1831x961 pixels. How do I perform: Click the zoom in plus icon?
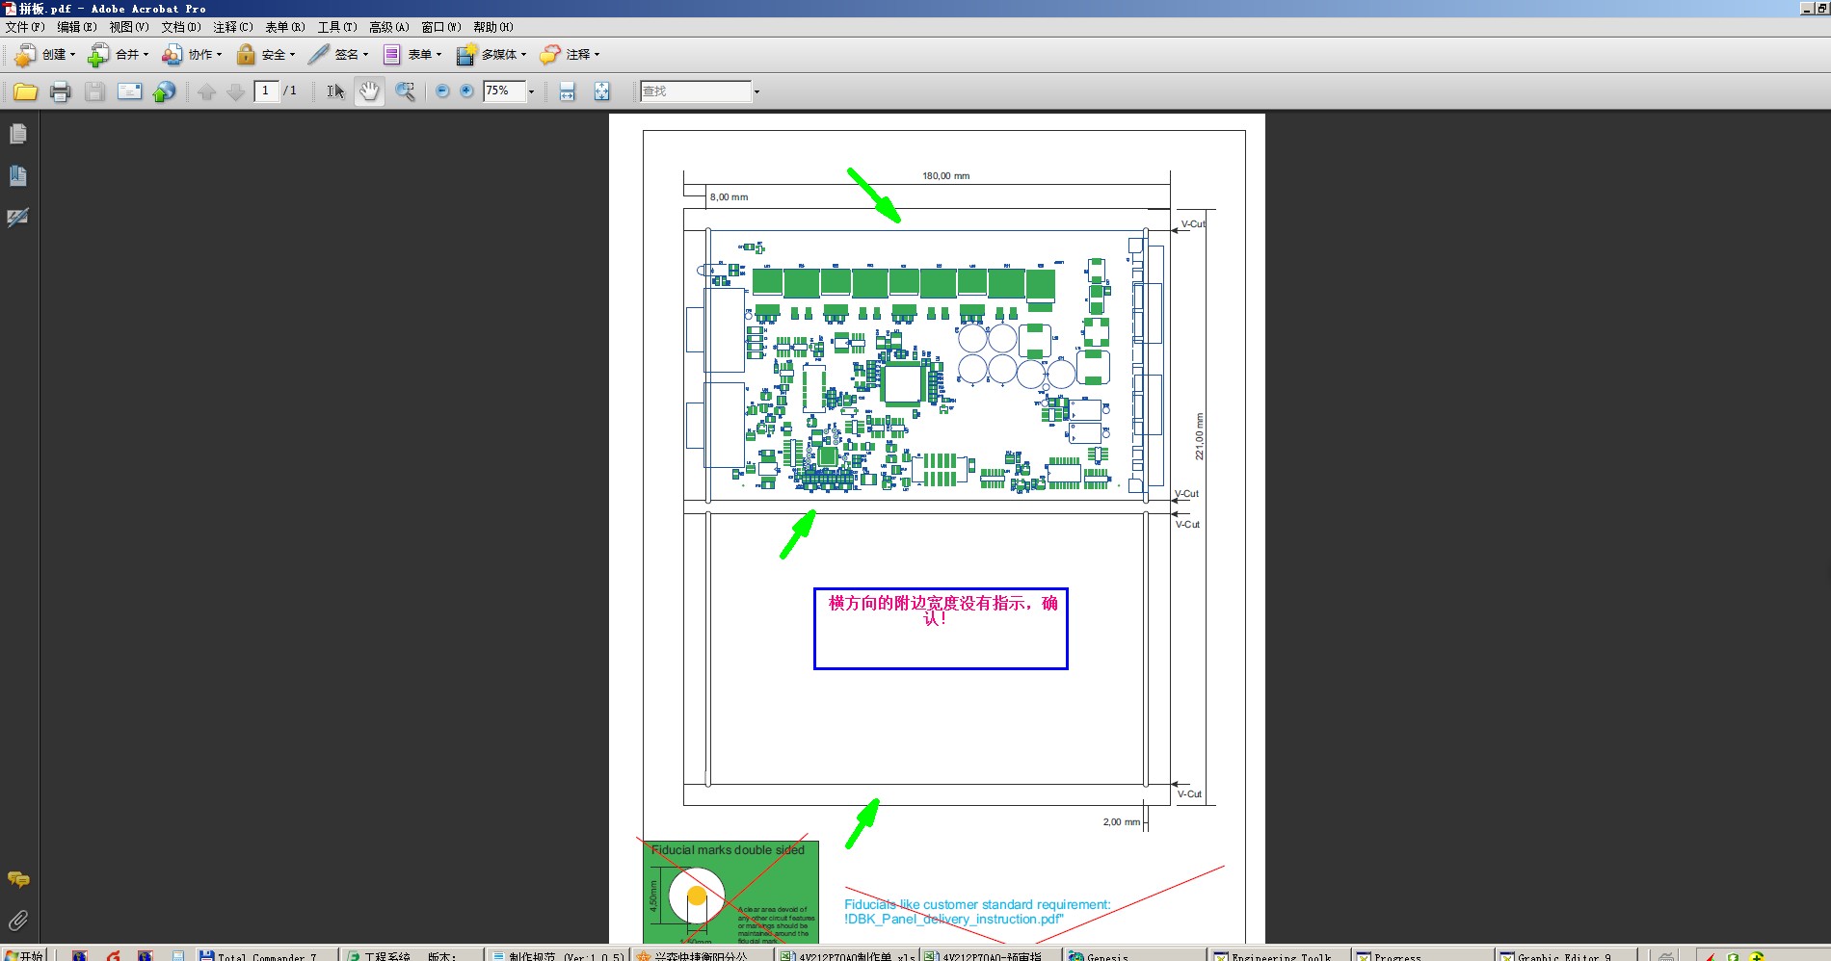[467, 91]
